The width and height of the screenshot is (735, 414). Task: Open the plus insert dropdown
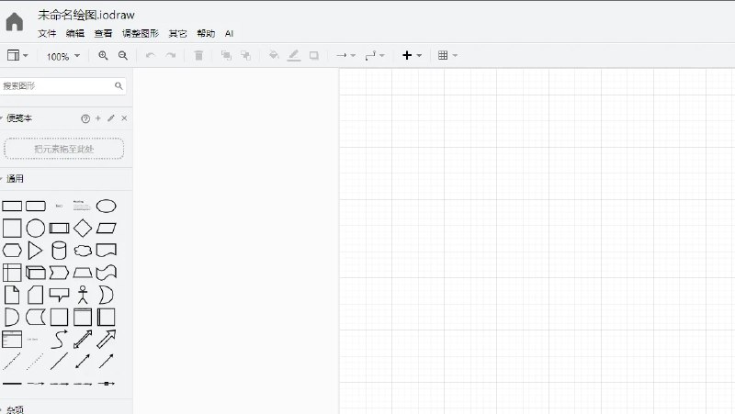(x=412, y=56)
